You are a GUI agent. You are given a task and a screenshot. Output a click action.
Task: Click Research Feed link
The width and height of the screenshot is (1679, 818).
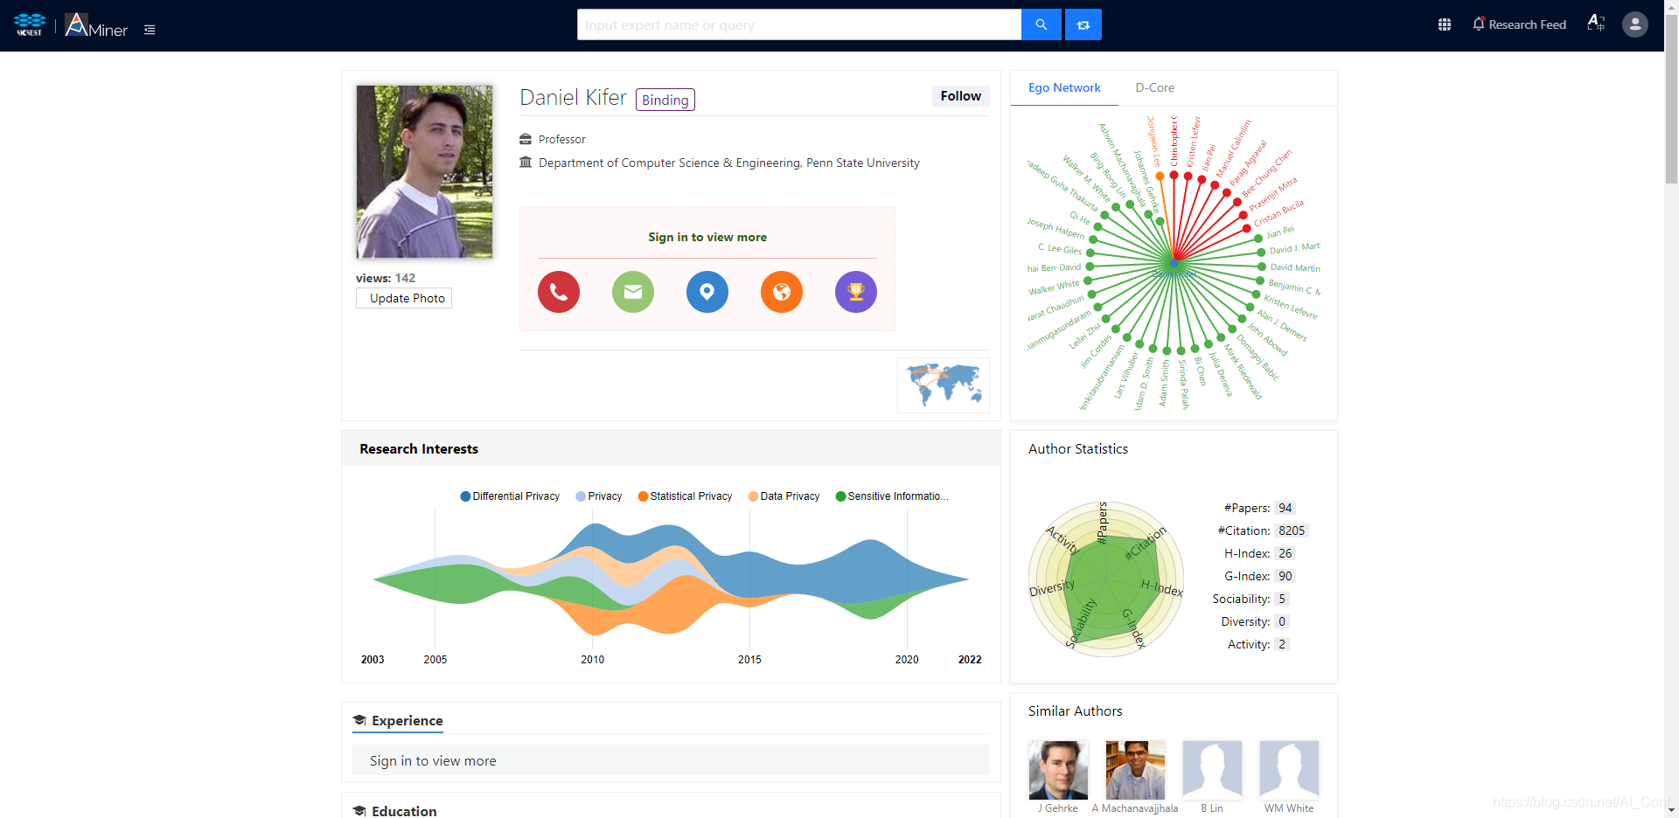[x=1527, y=24]
